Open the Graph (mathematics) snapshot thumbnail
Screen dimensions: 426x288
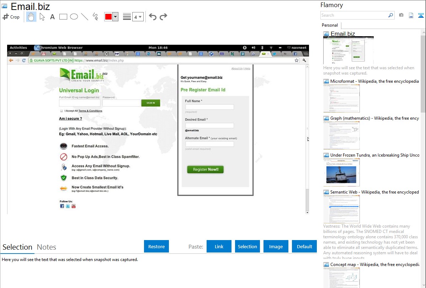pos(341,135)
